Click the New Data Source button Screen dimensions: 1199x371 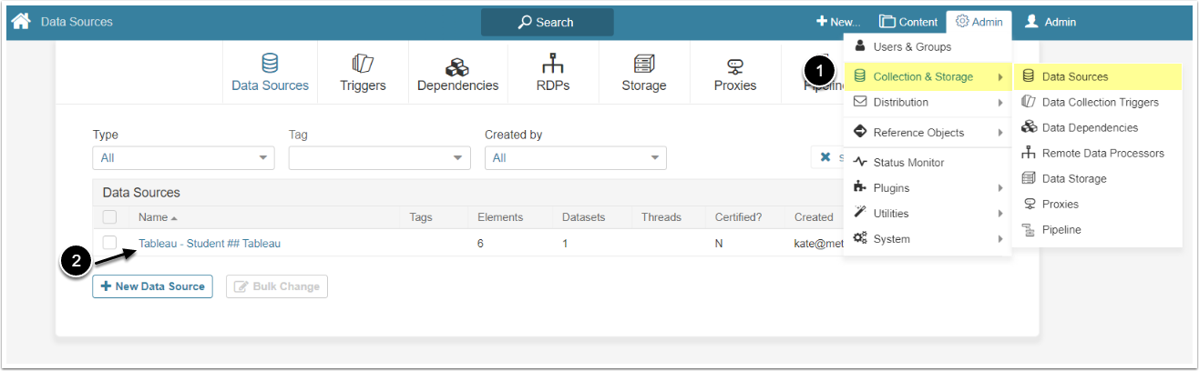pyautogui.click(x=152, y=286)
